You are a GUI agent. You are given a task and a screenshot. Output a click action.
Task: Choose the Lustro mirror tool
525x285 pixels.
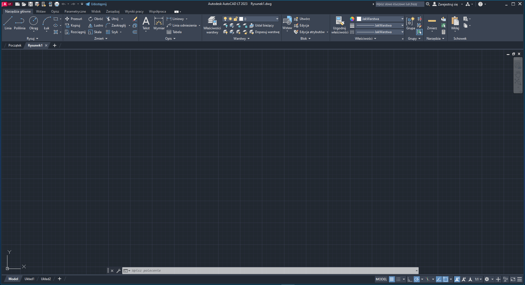click(x=96, y=25)
